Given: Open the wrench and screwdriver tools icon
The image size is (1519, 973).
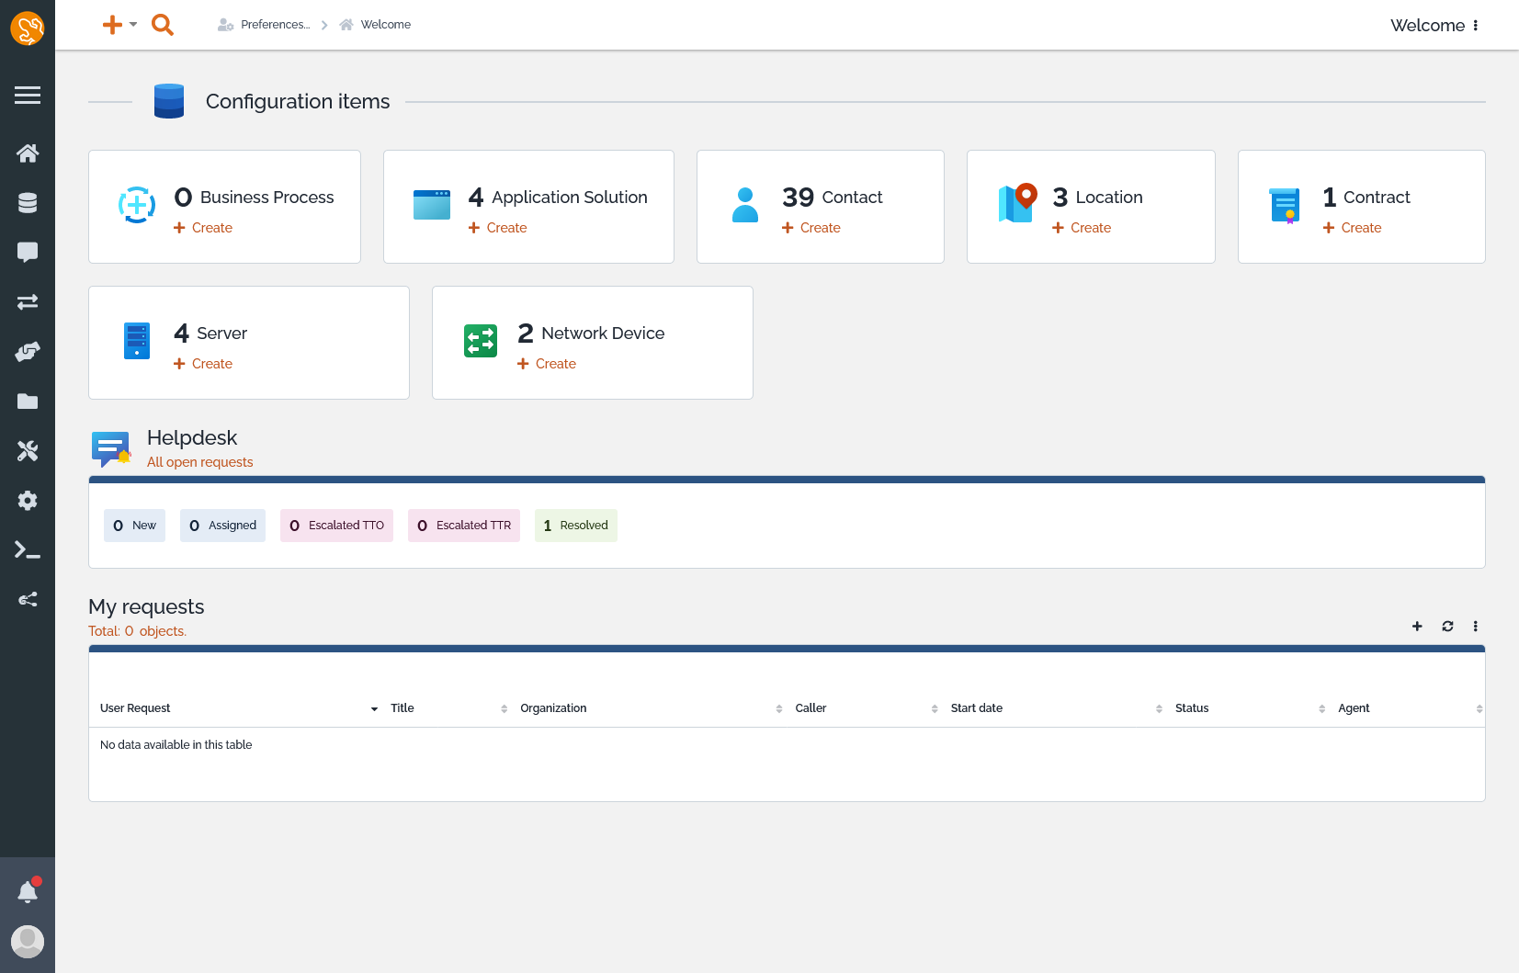Looking at the screenshot, I should pos(28,451).
